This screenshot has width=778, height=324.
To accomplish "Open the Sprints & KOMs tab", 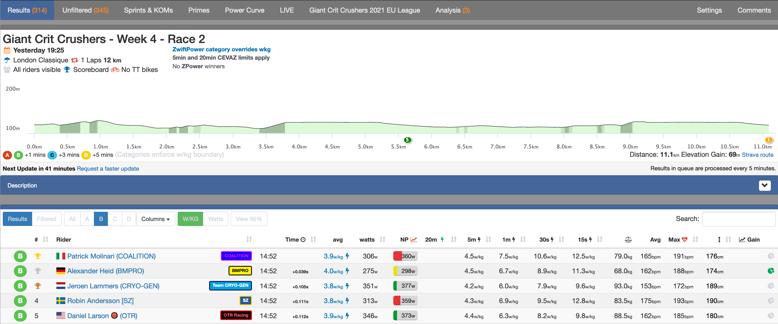I will tap(148, 10).
